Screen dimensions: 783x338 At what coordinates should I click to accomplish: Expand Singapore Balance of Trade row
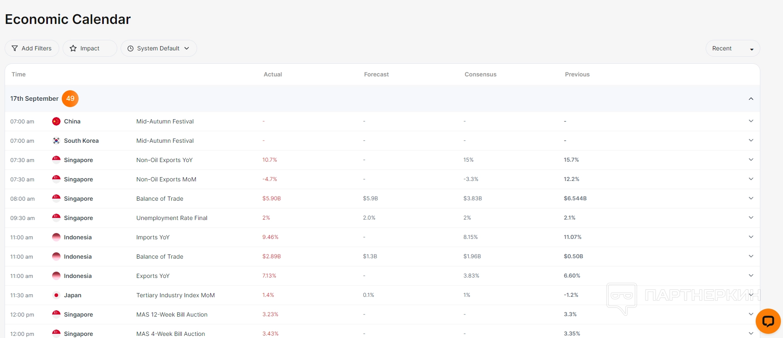pos(751,198)
